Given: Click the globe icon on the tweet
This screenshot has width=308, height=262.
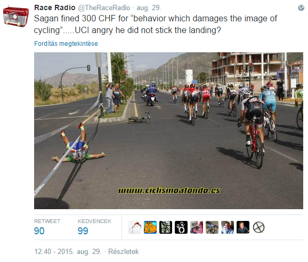Looking at the screenshot, I should 301,7.
